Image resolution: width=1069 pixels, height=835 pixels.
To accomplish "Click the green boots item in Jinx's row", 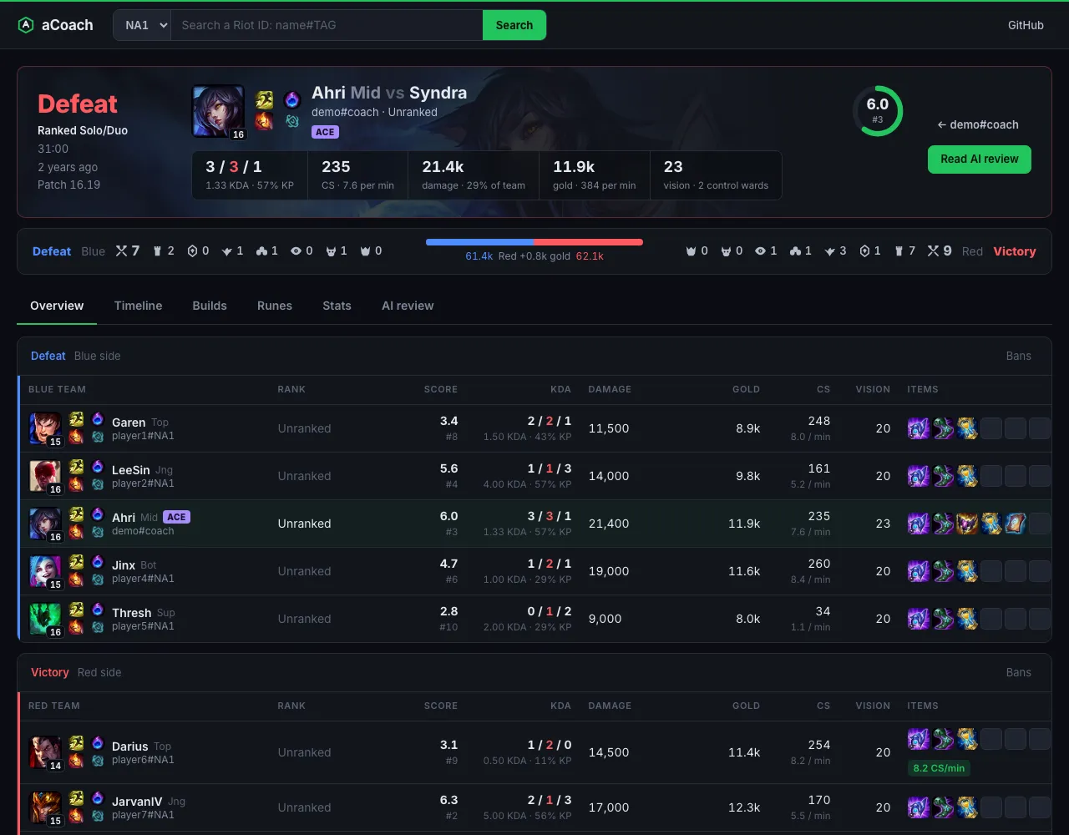I will (943, 571).
